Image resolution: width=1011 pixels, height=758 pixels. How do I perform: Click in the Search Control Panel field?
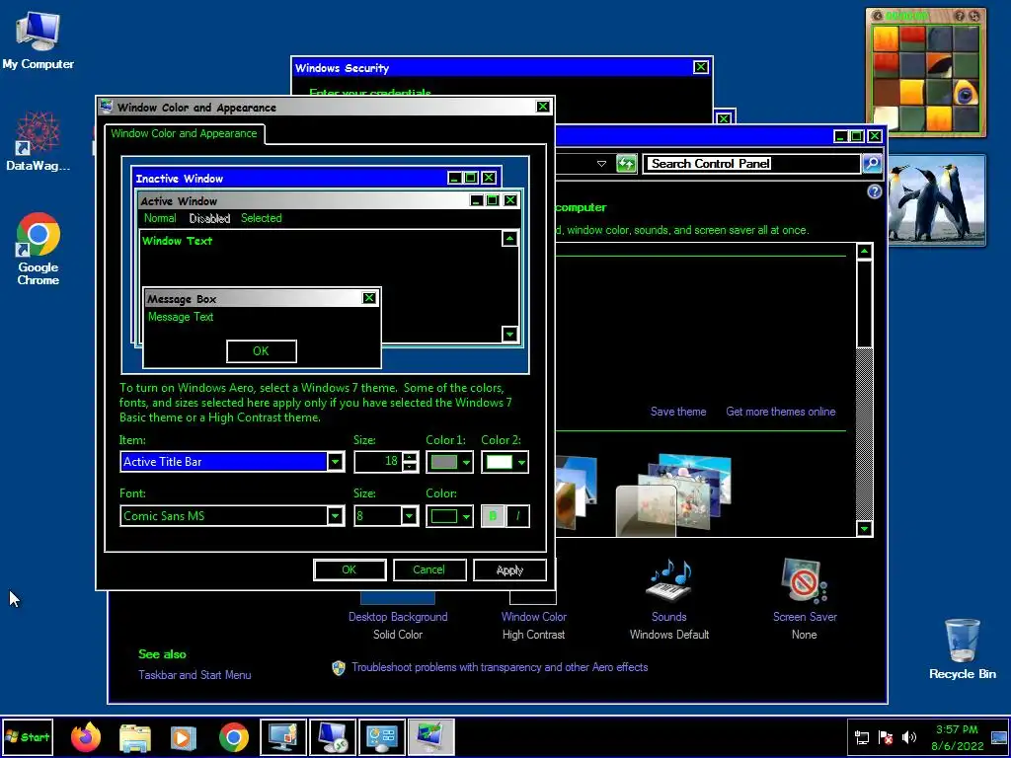point(752,164)
